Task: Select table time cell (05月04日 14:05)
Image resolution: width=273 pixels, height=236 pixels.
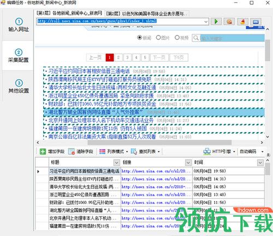Action: coord(228,187)
